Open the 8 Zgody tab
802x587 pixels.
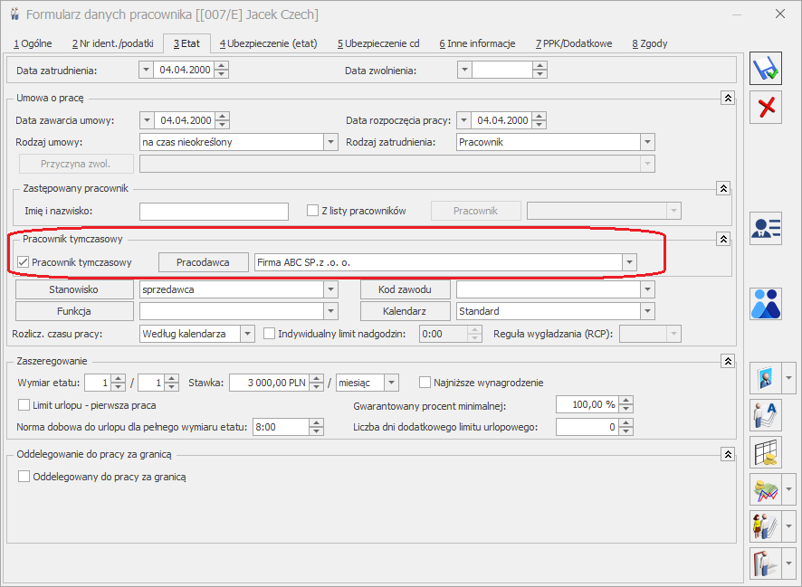click(x=650, y=43)
